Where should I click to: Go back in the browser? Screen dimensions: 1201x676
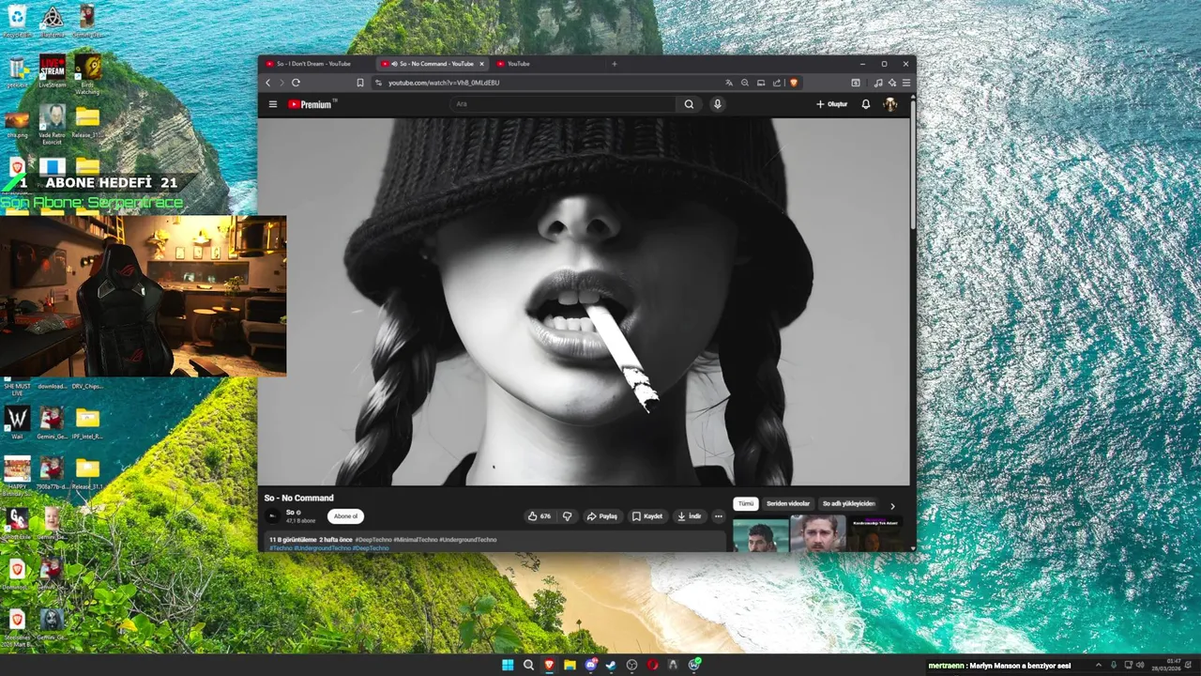point(267,83)
